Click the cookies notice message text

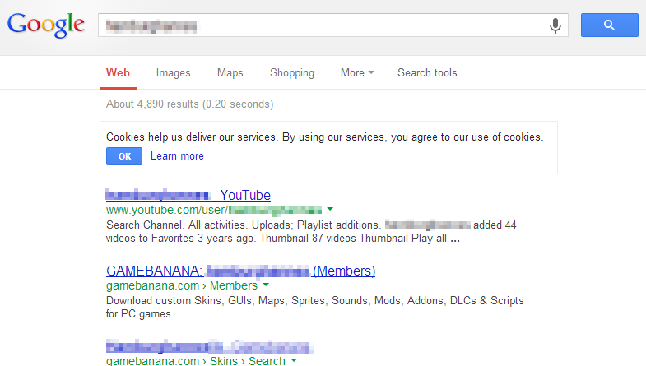click(325, 137)
